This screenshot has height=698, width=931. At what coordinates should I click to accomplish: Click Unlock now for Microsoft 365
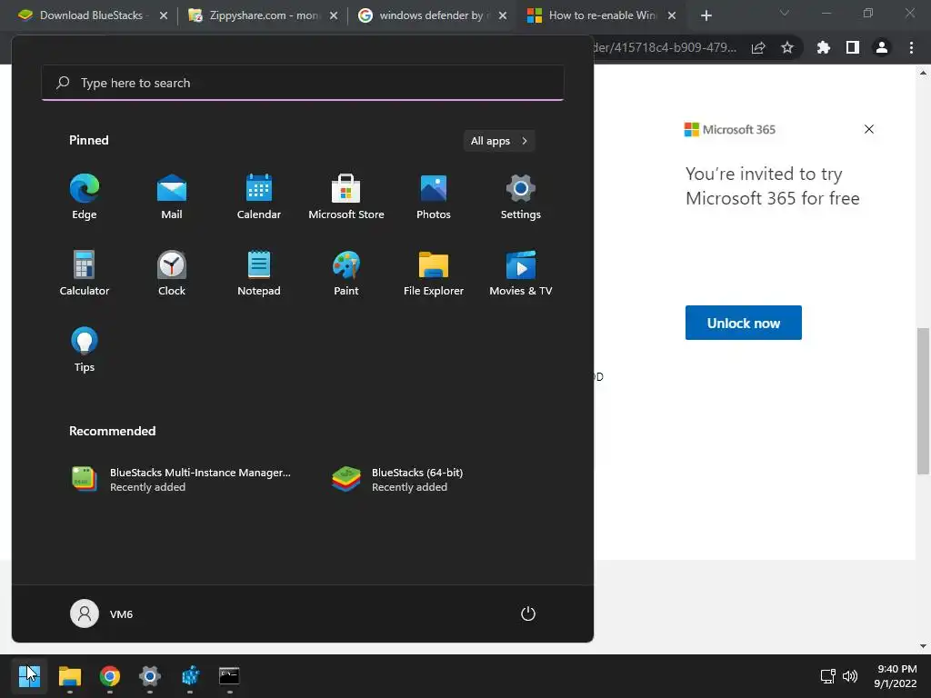744,323
